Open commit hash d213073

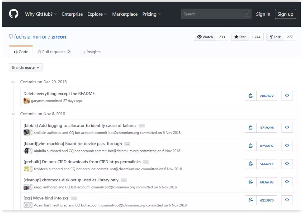(x=267, y=200)
